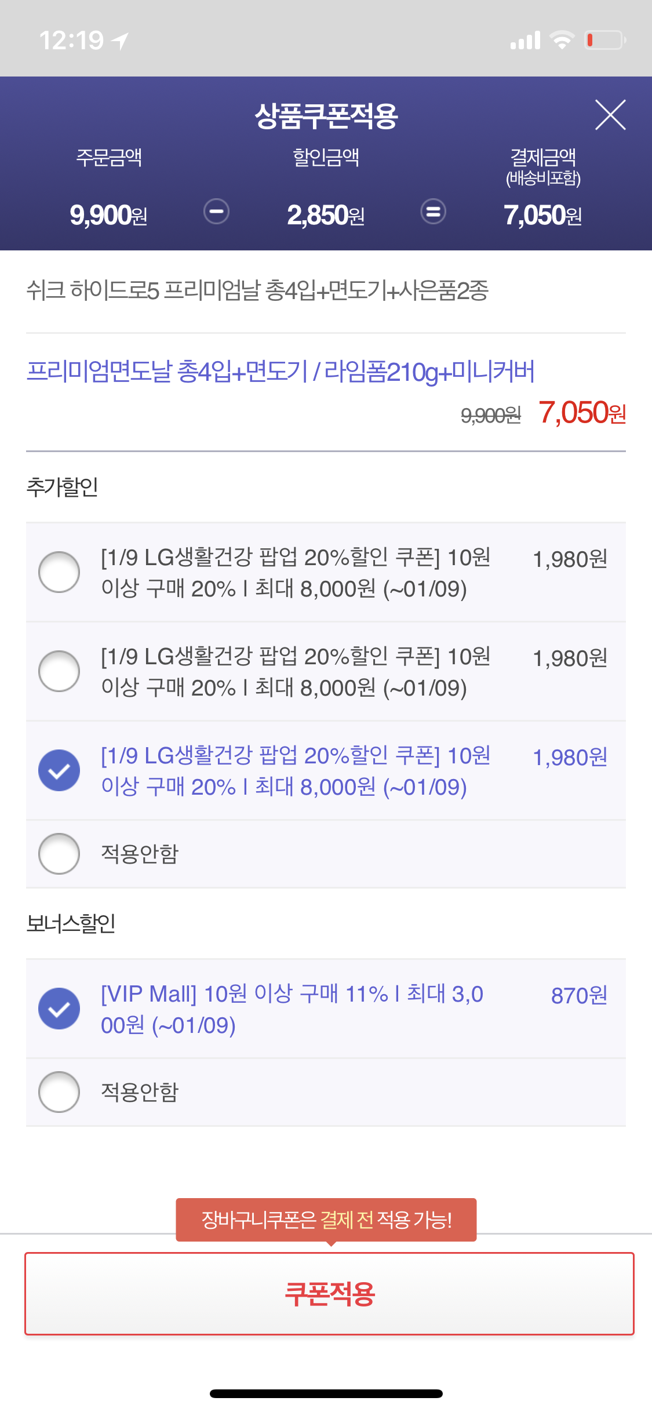
Task: Tap the location arrow beside the clock
Action: pos(120,41)
